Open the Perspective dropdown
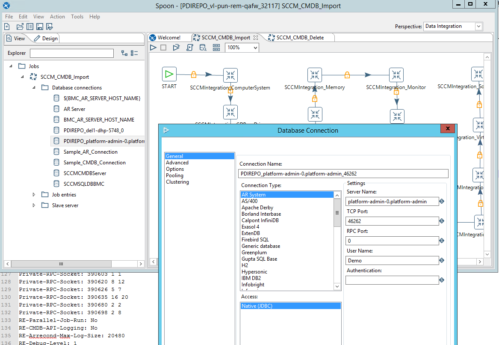 tap(478, 27)
